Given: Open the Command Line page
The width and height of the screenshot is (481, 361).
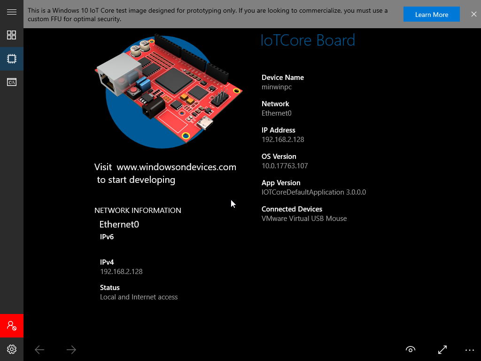Looking at the screenshot, I should coord(12,82).
